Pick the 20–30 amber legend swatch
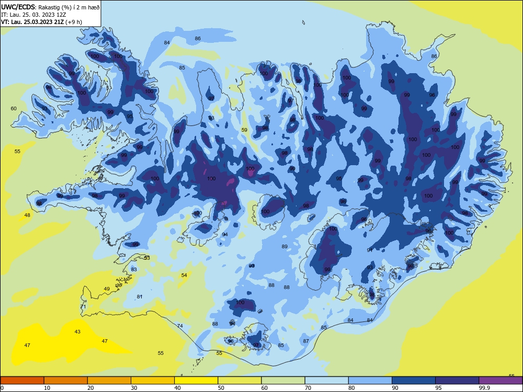 [109, 381]
